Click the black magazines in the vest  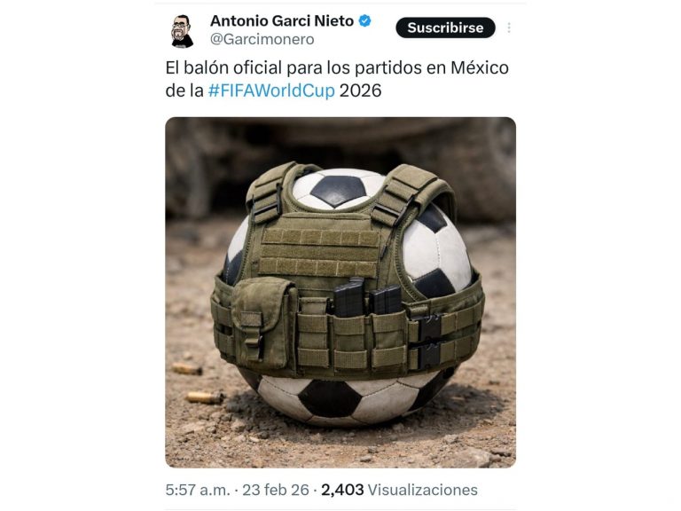(x=367, y=298)
